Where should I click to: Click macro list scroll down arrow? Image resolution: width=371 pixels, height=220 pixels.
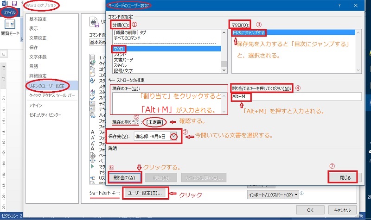coord(358,70)
